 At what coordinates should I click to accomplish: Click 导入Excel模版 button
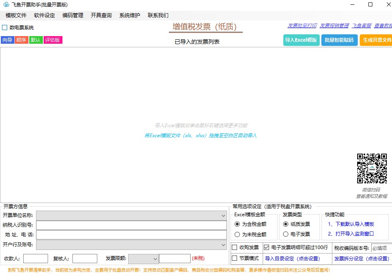coord(301,40)
